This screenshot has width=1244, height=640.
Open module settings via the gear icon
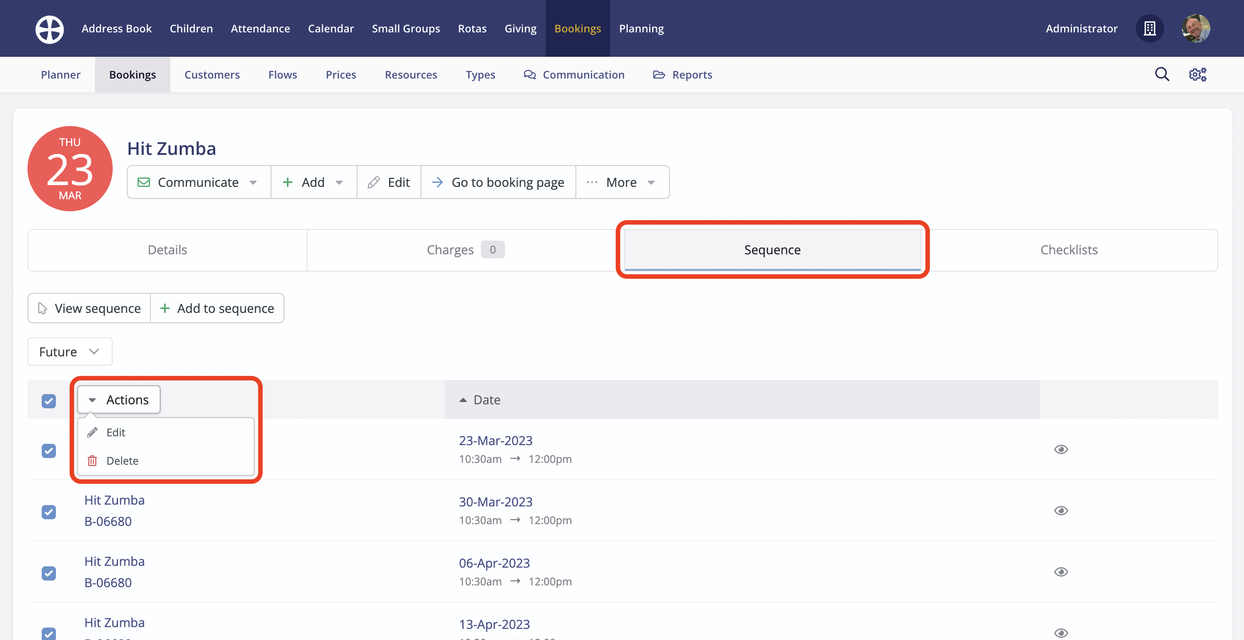(x=1197, y=75)
